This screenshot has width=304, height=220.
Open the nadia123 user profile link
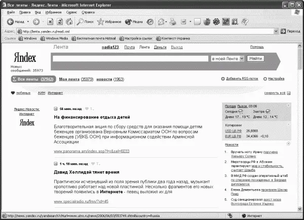tap(110, 47)
